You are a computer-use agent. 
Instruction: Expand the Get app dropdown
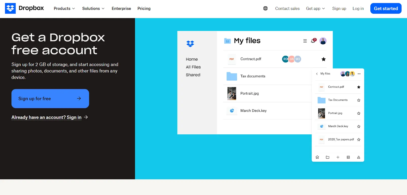pos(315,8)
